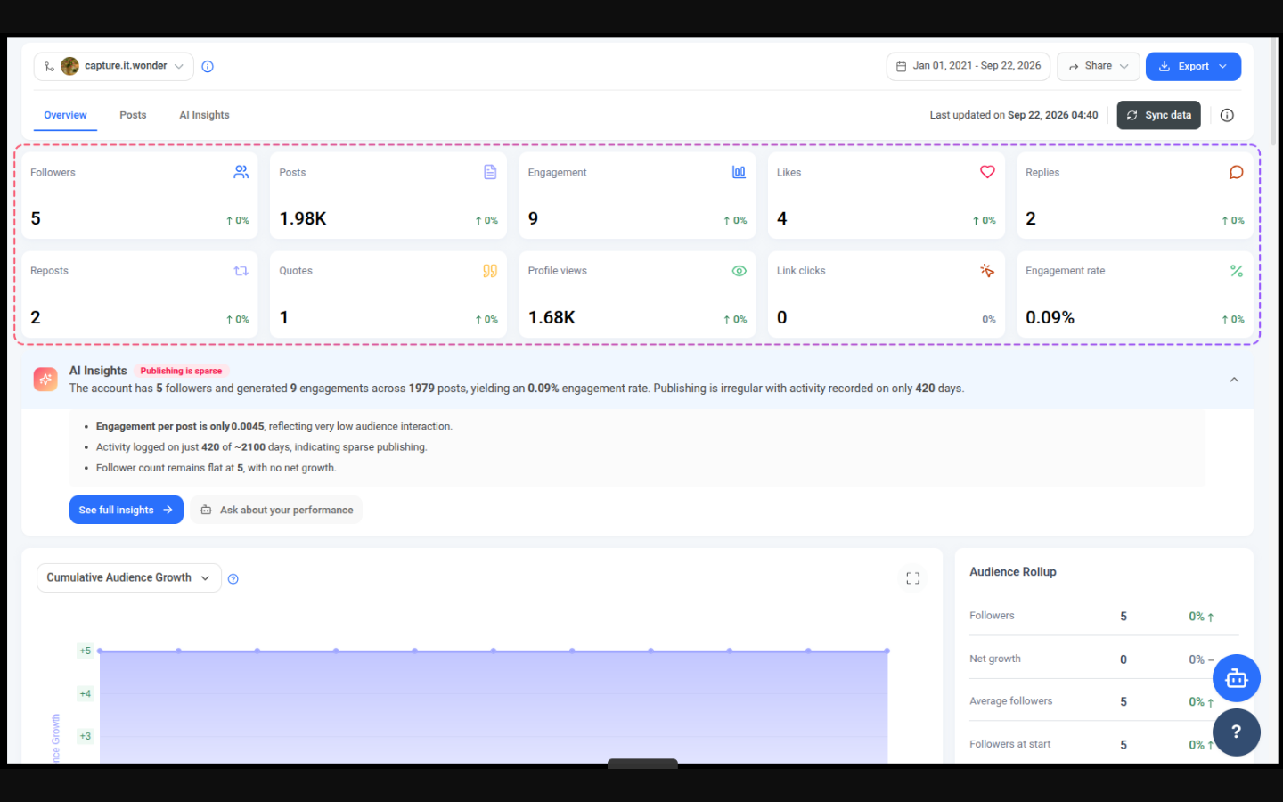Click See full insights button
This screenshot has height=802, width=1283.
tap(127, 510)
